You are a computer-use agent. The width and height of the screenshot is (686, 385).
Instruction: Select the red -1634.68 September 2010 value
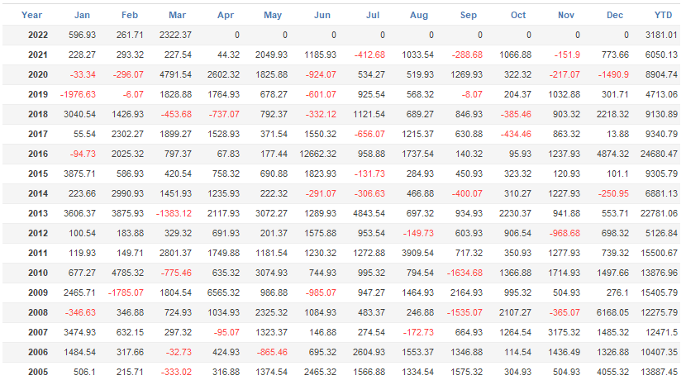point(462,273)
